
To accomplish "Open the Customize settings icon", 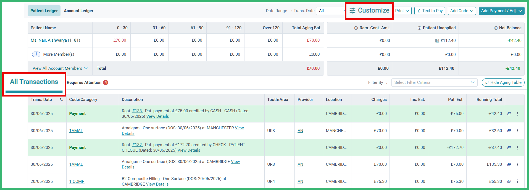I will coord(352,11).
